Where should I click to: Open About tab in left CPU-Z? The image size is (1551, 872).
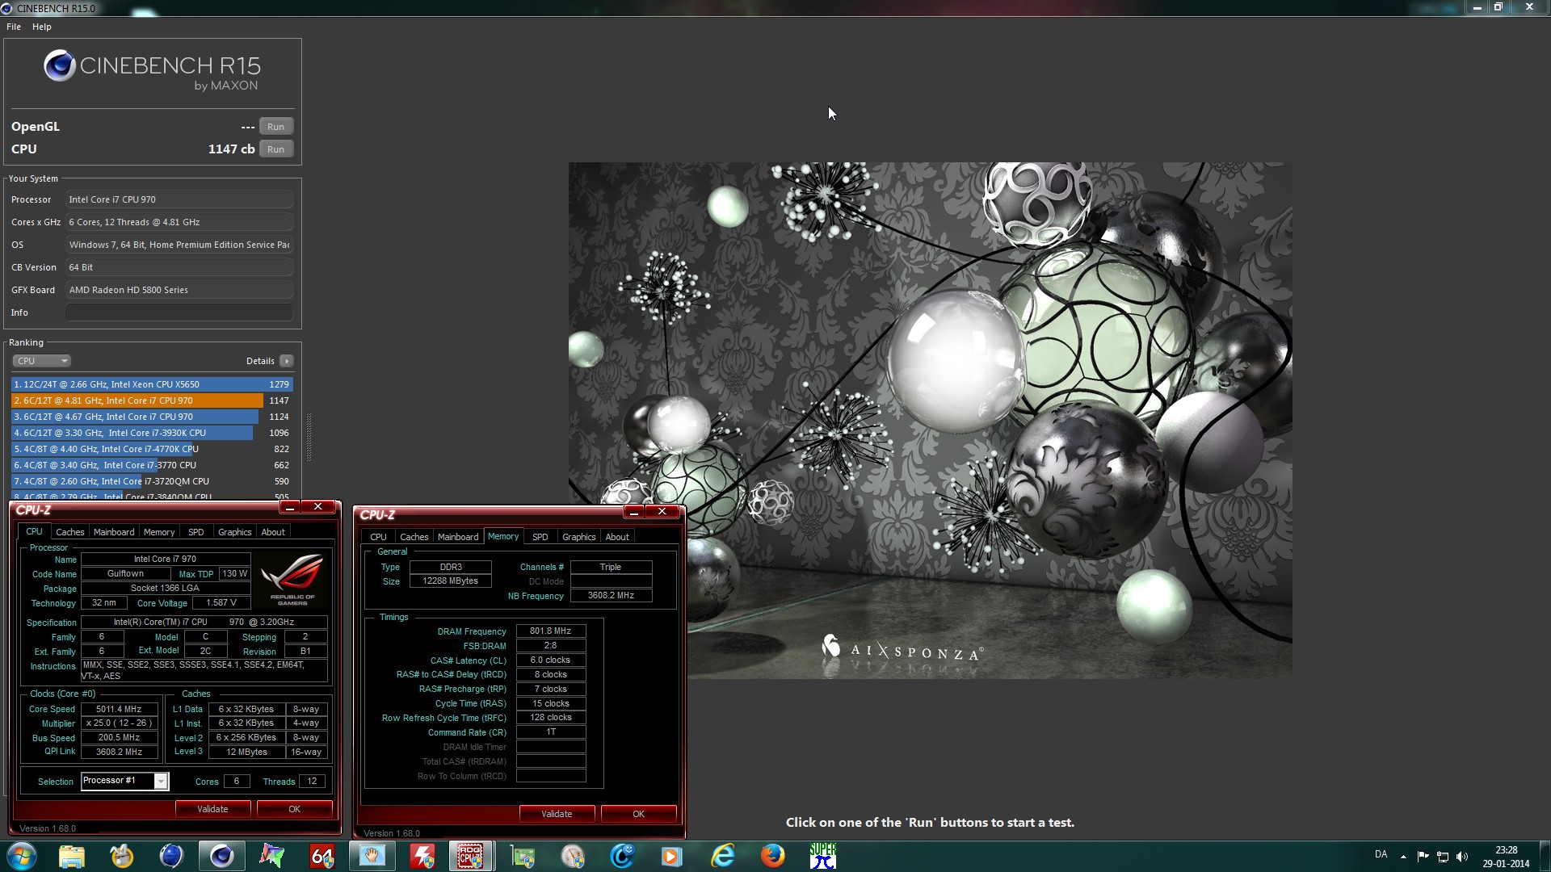(273, 532)
